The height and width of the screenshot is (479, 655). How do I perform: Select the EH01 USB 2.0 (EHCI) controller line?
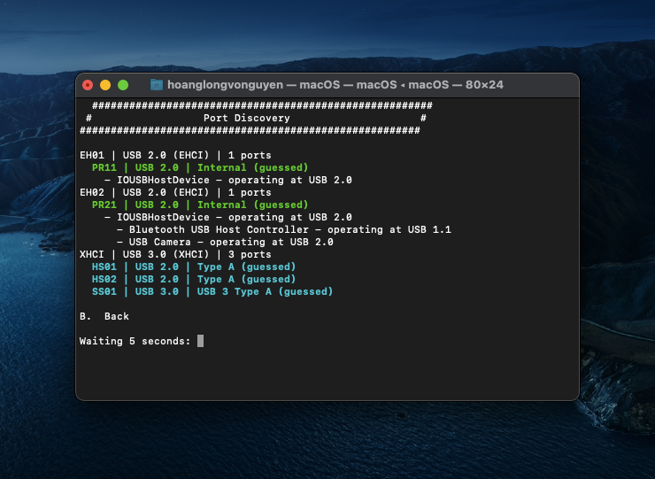175,155
